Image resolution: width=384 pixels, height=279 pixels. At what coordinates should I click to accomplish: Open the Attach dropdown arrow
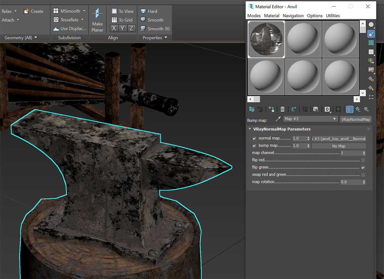coord(18,20)
